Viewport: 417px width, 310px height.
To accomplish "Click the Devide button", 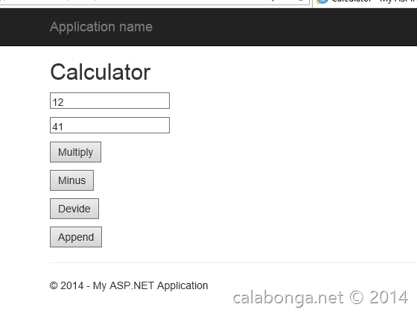I will tap(74, 209).
